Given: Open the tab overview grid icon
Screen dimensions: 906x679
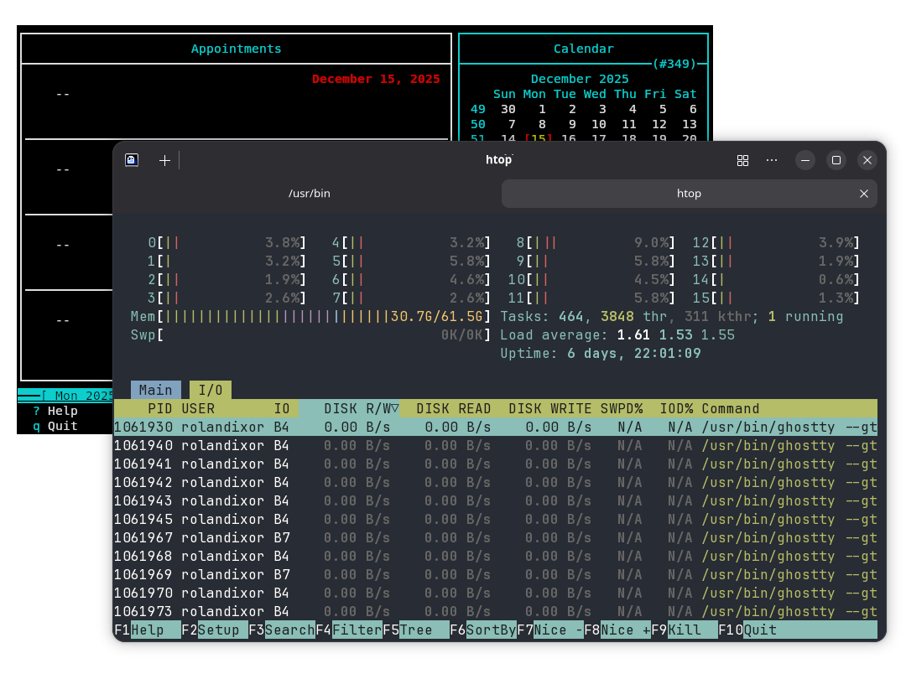Looking at the screenshot, I should pyautogui.click(x=742, y=160).
